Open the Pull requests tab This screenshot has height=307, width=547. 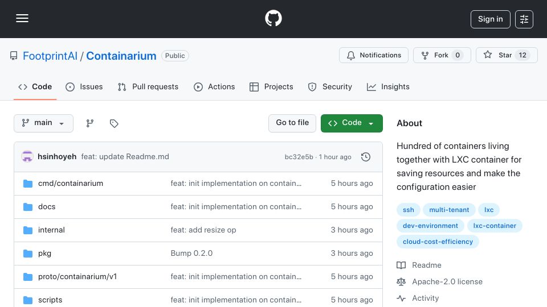148,86
